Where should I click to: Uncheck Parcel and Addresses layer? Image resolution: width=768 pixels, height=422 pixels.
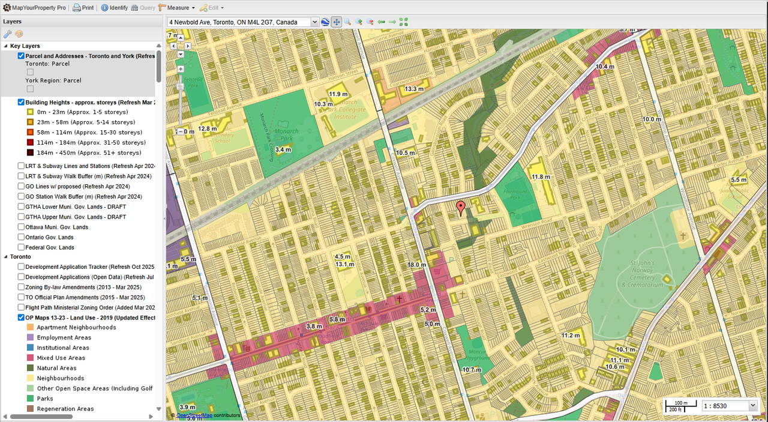click(x=21, y=56)
